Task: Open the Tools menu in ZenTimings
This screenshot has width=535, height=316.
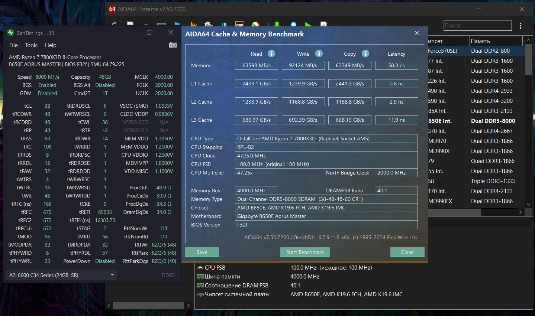Action: pos(31,45)
